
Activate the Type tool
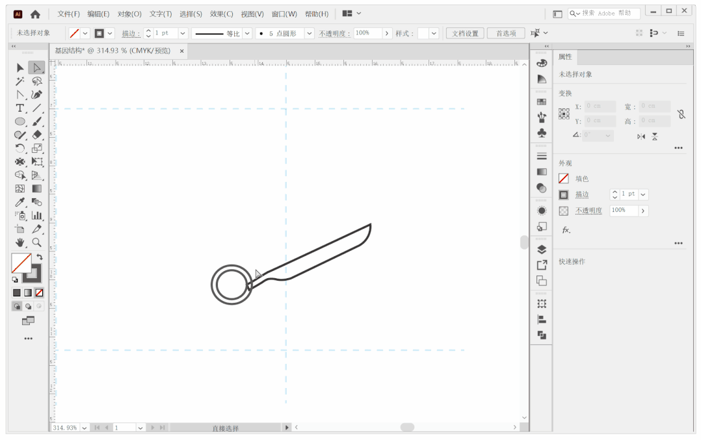click(x=20, y=108)
